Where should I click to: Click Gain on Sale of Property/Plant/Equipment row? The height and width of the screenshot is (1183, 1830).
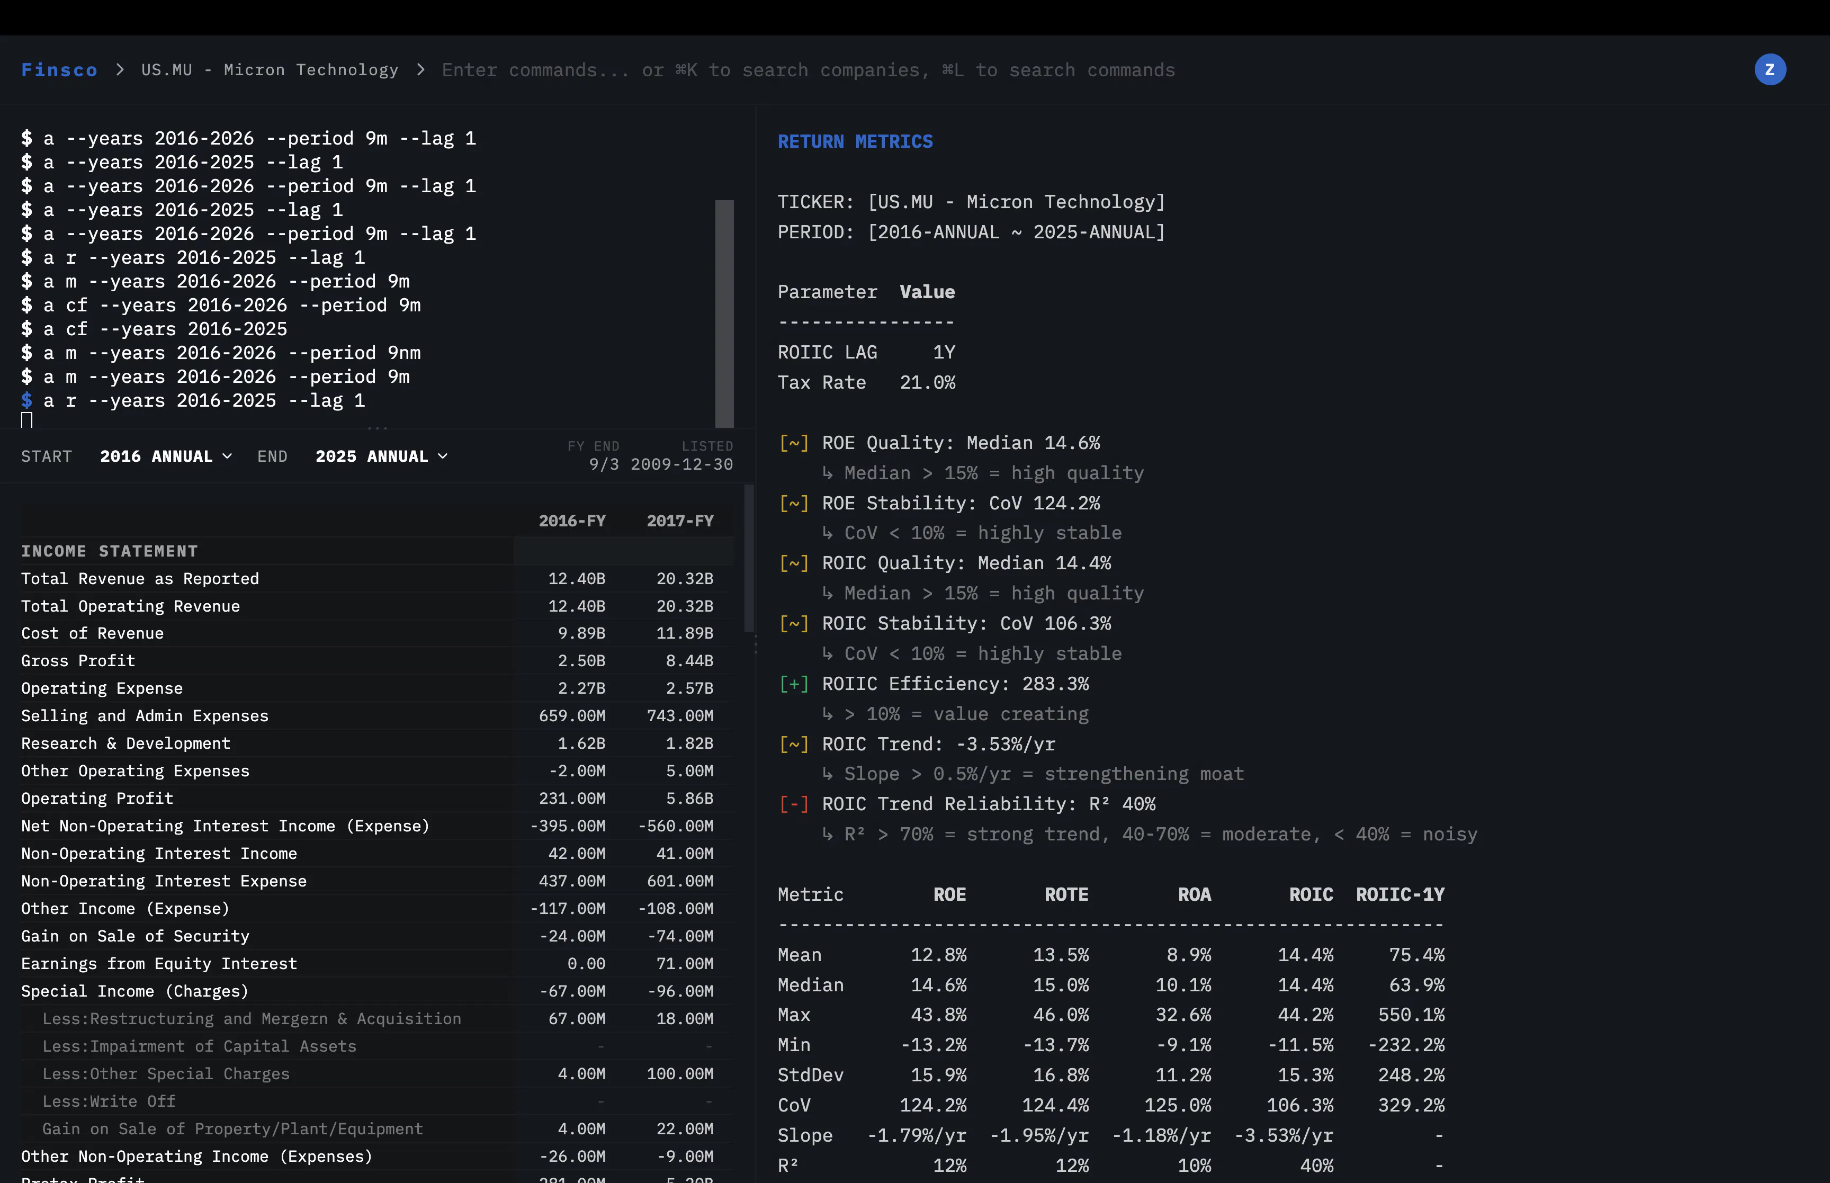click(x=377, y=1129)
